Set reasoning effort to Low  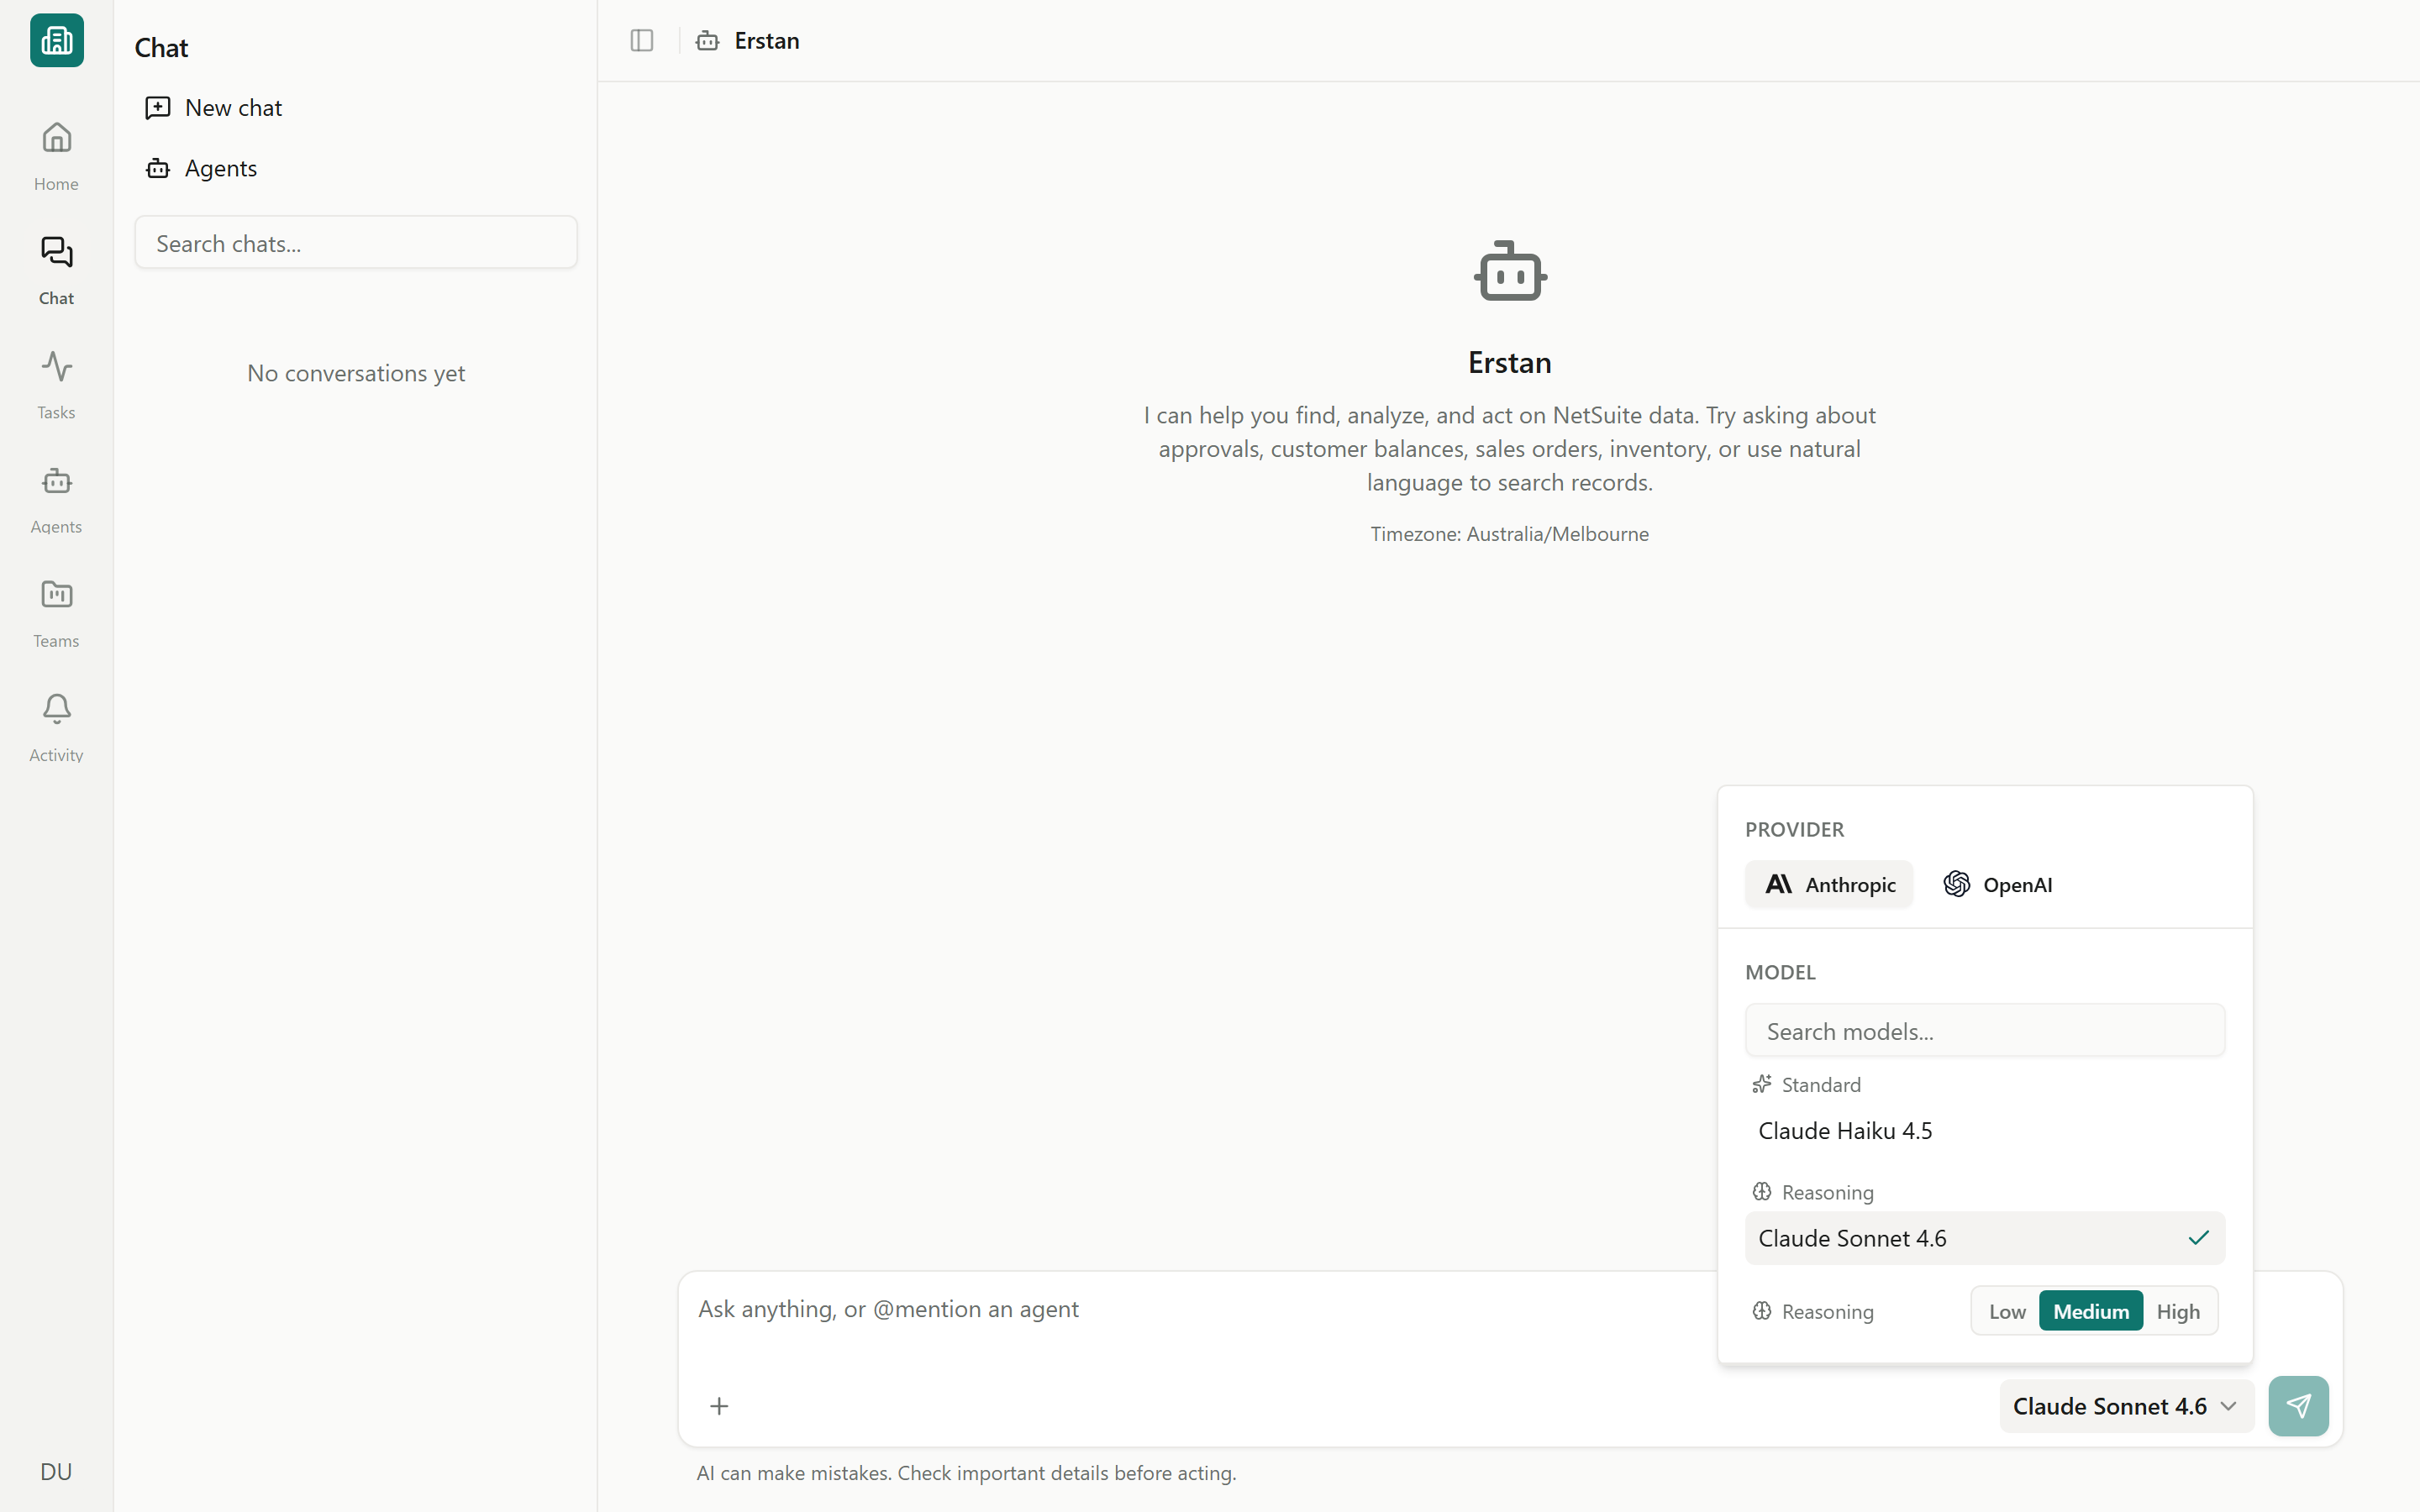pyautogui.click(x=2007, y=1311)
